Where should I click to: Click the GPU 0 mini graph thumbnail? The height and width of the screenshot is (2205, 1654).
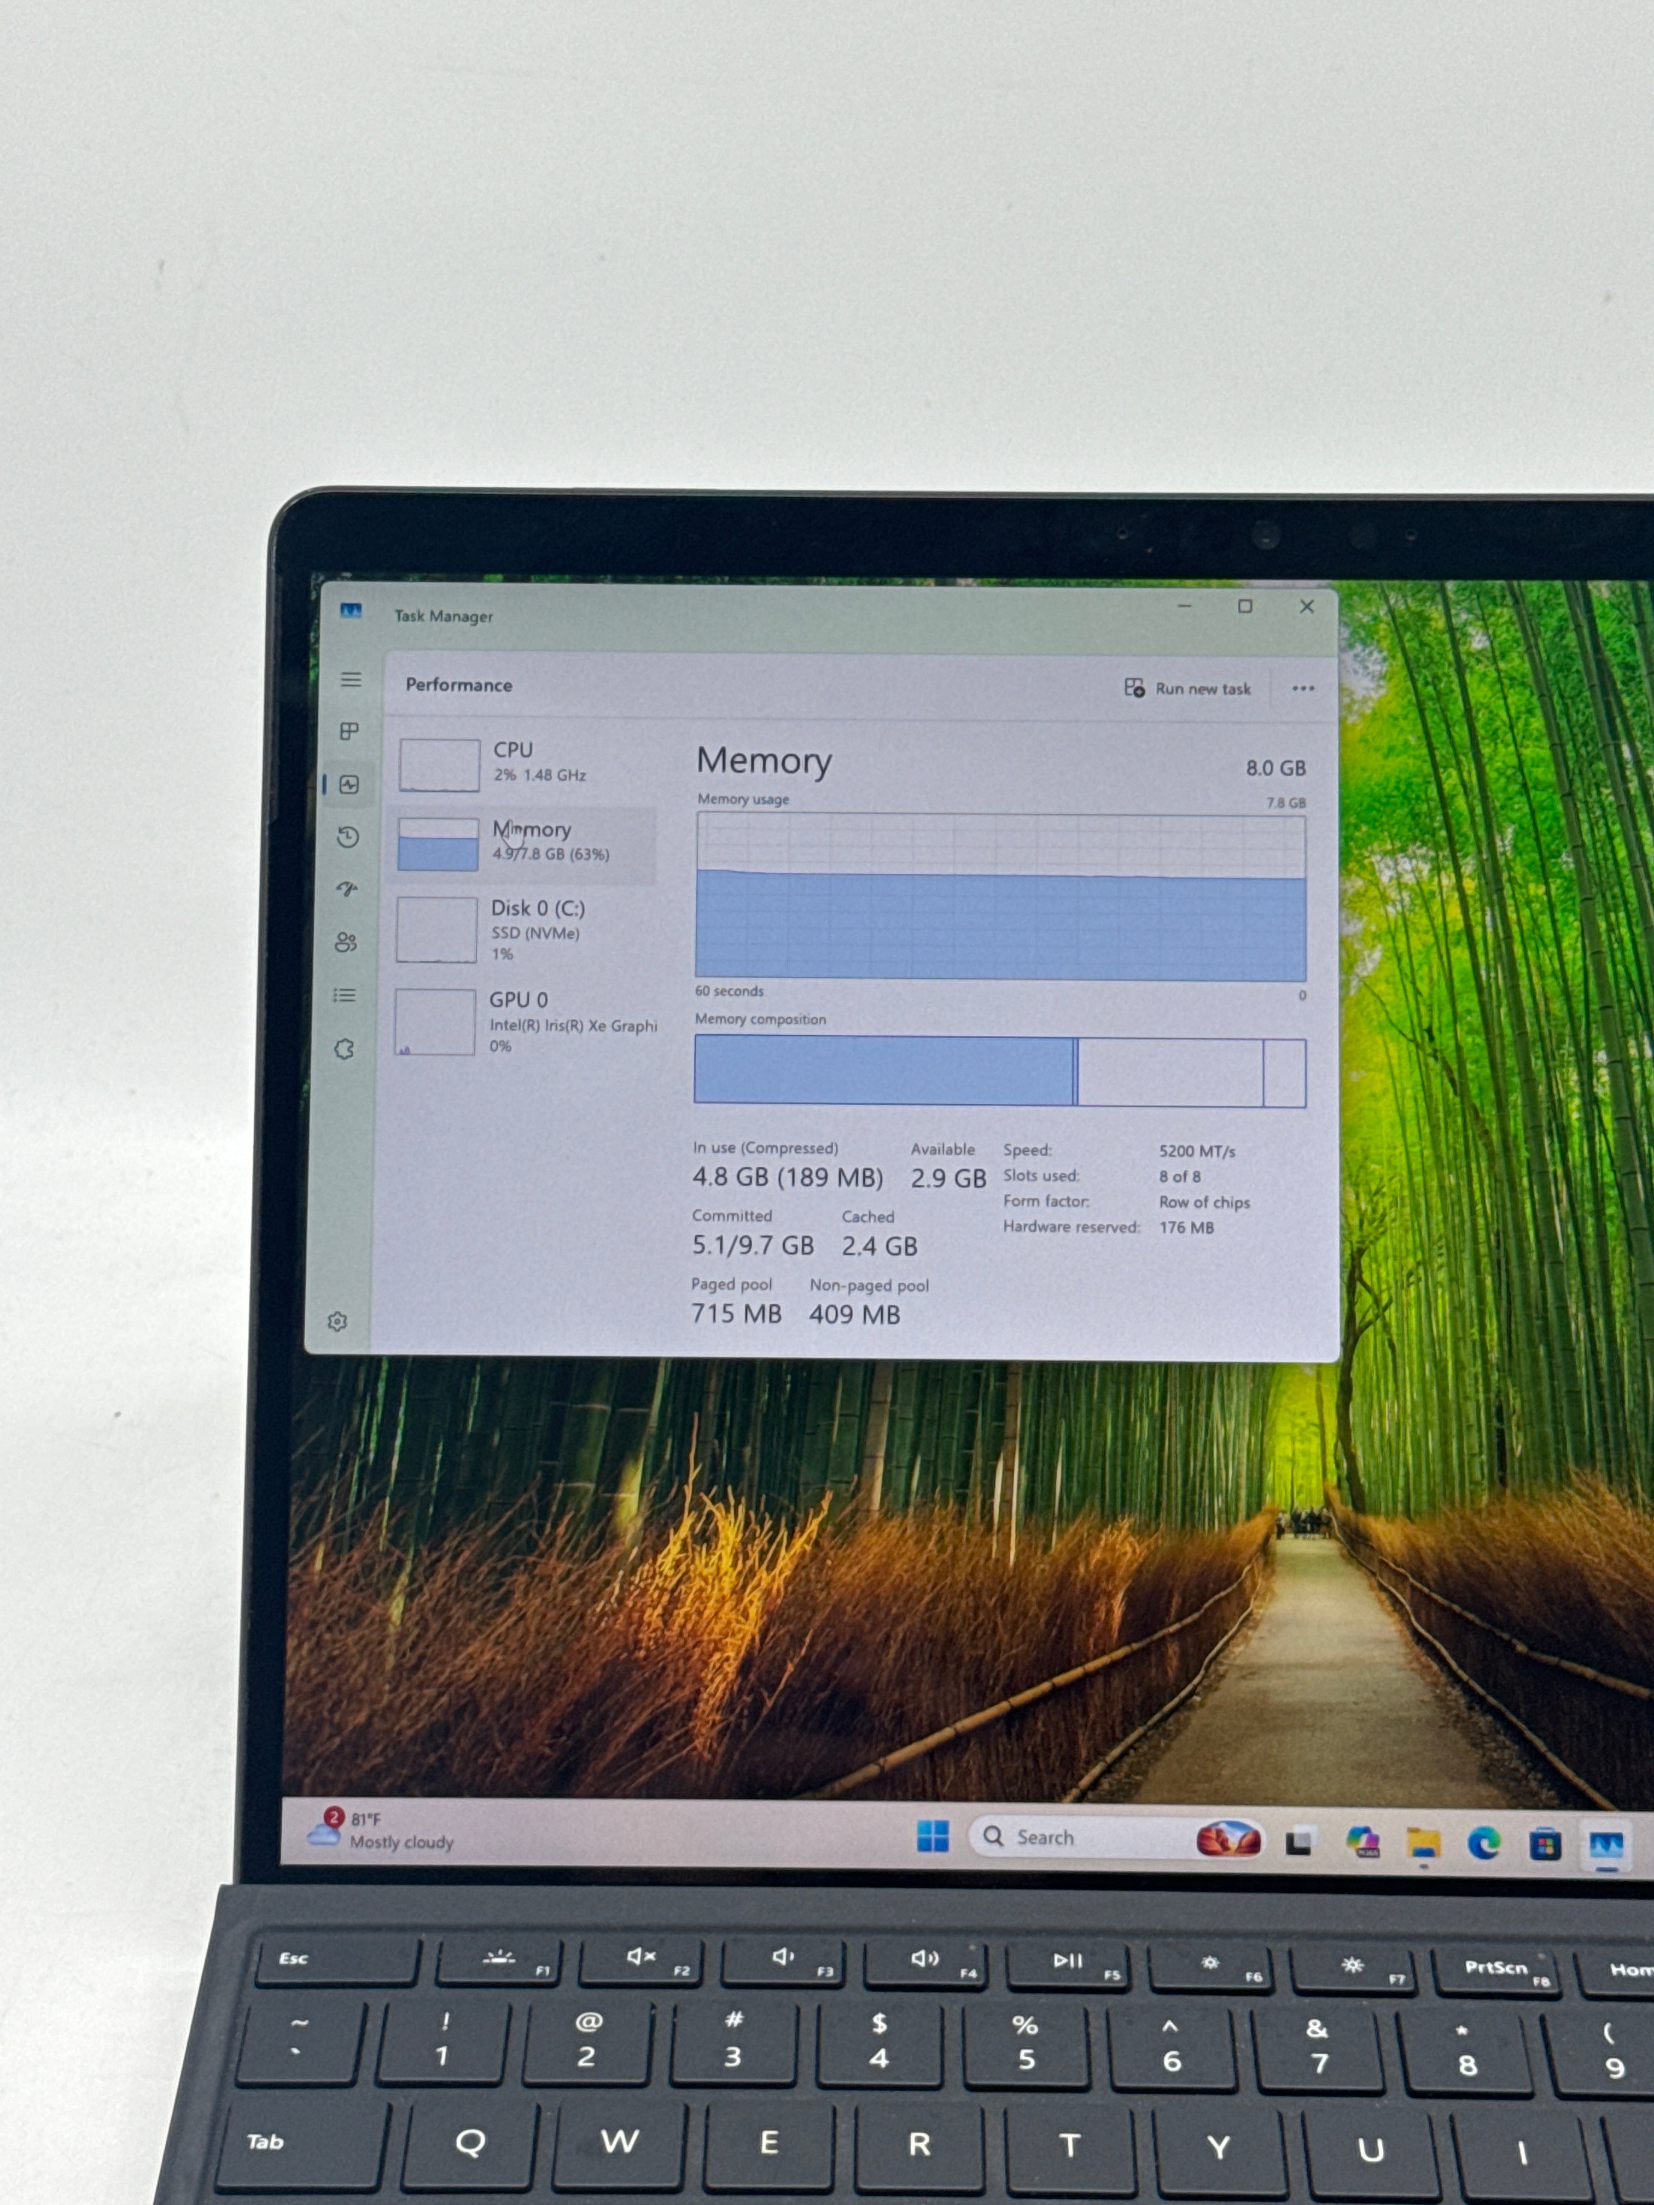tap(435, 1022)
